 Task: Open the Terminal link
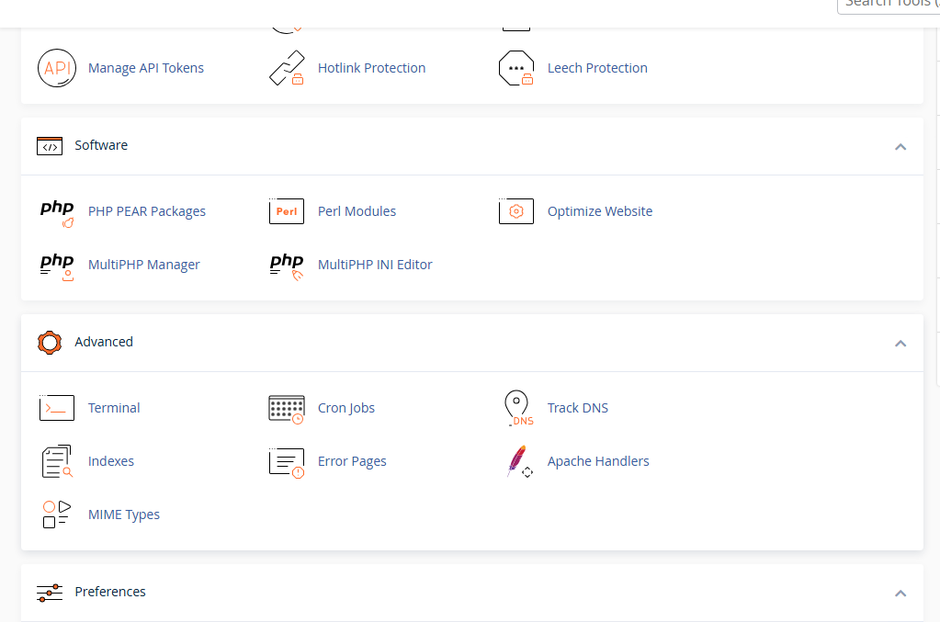pyautogui.click(x=114, y=408)
